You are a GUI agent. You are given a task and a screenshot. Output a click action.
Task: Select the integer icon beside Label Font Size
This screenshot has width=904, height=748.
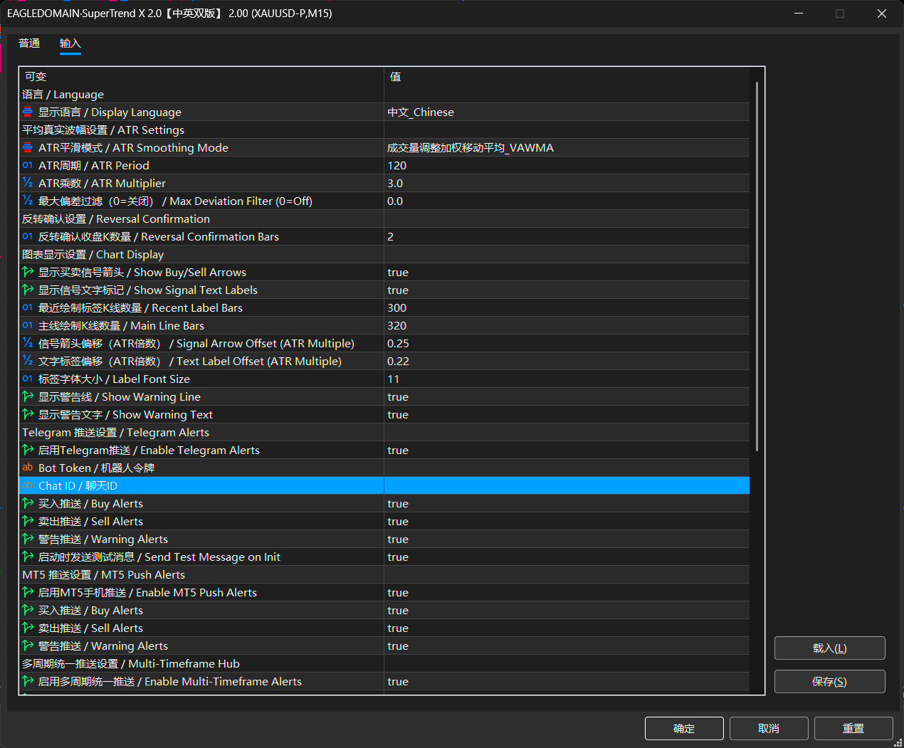pyautogui.click(x=27, y=379)
